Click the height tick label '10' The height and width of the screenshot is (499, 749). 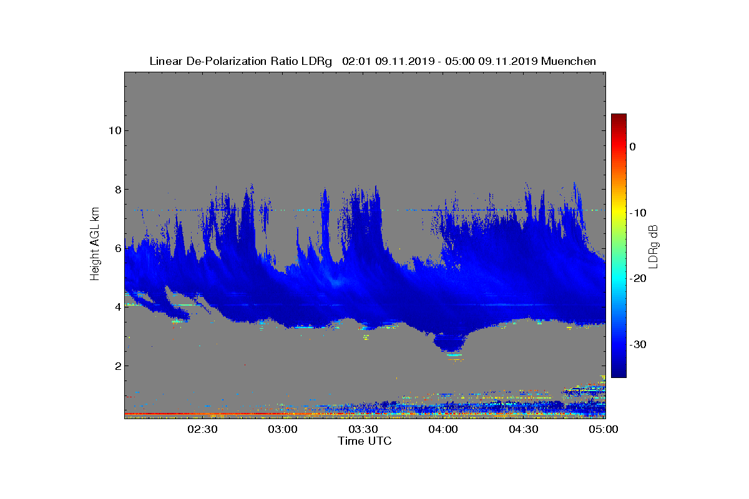pos(114,130)
